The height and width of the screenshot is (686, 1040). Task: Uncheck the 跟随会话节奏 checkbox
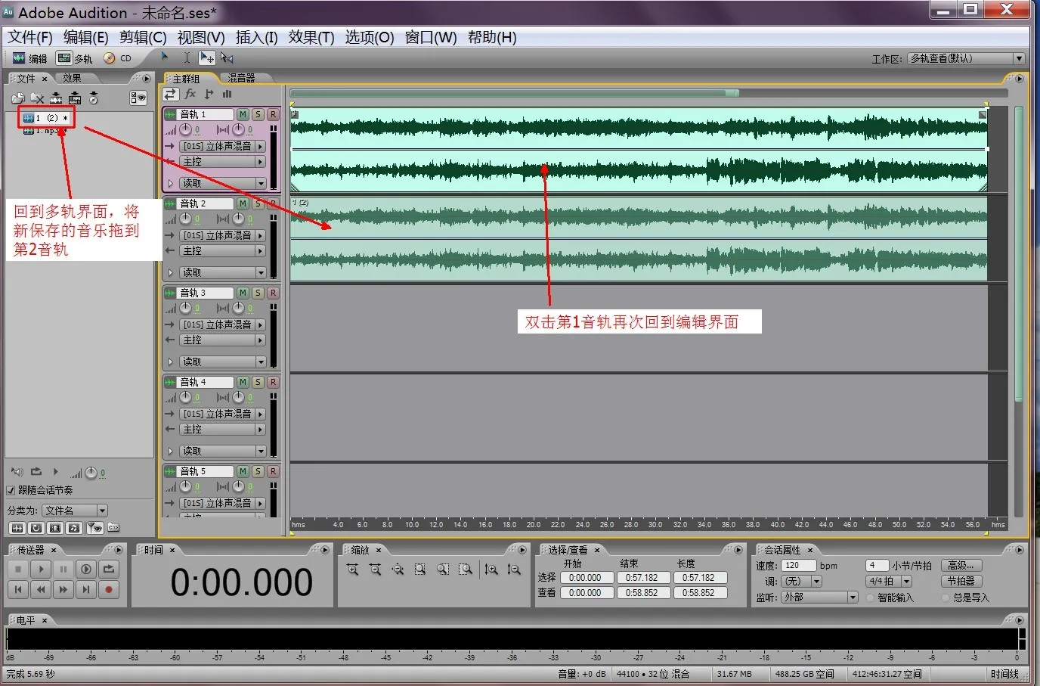pyautogui.click(x=11, y=490)
